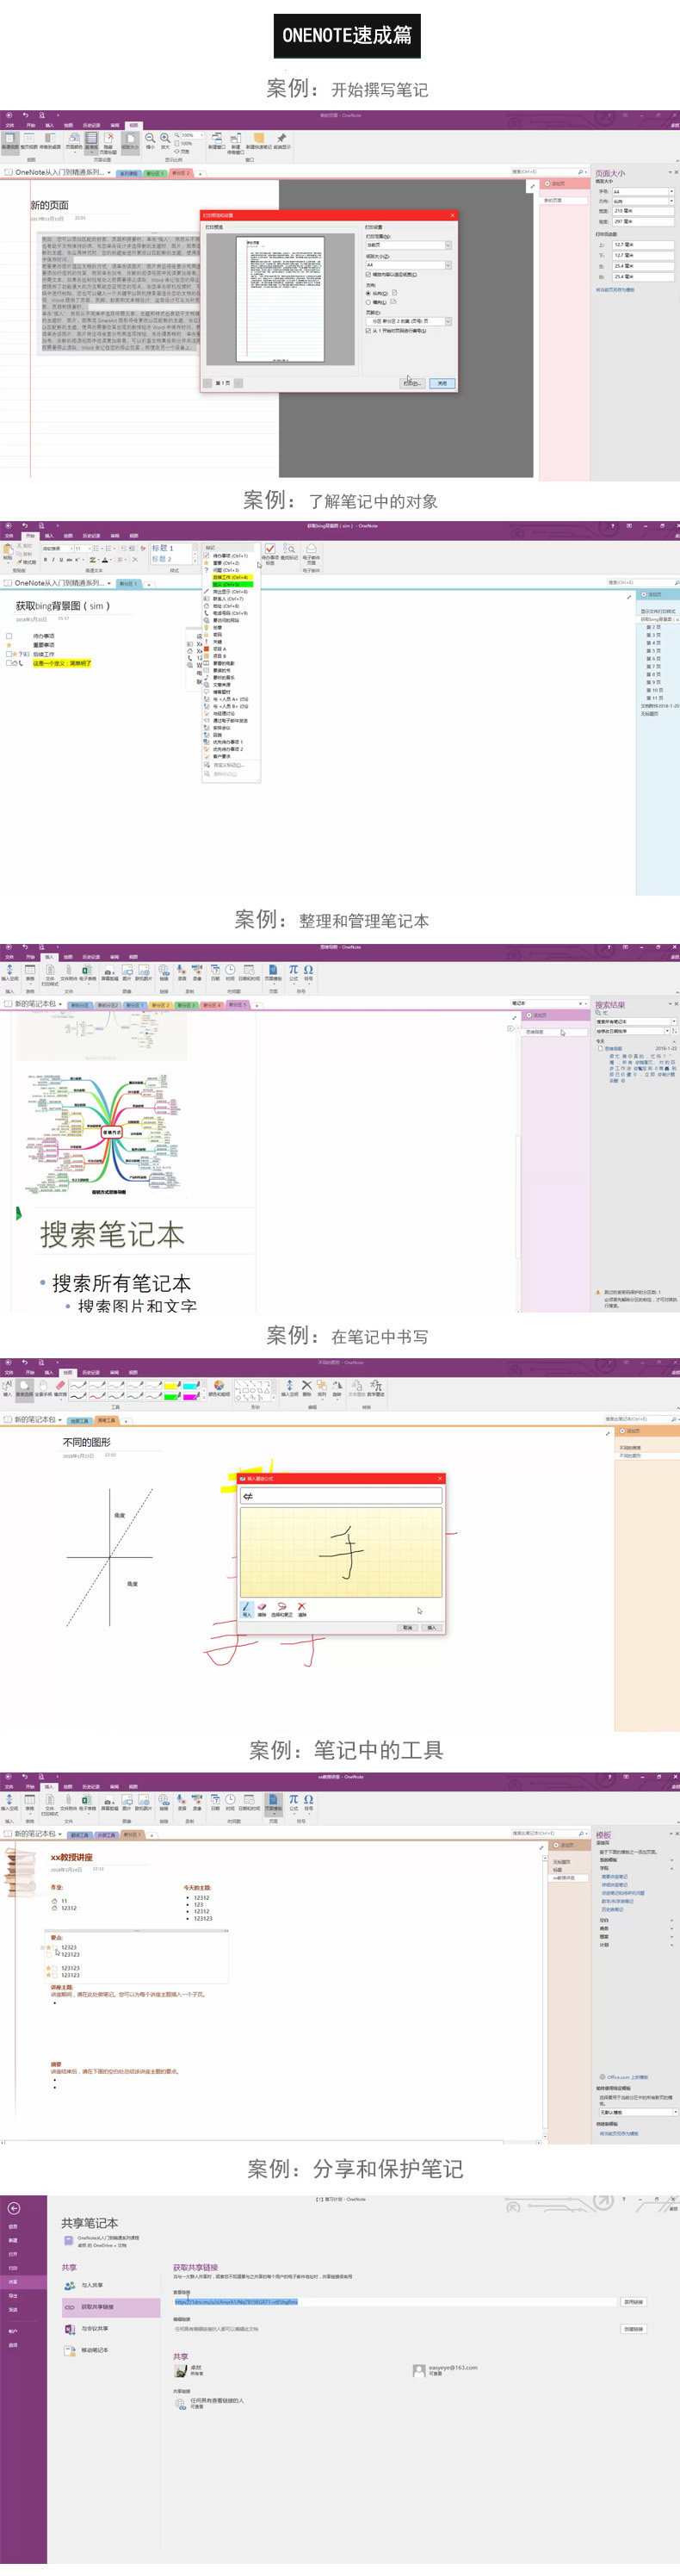Image resolution: width=680 pixels, height=2576 pixels.
Task: Select the portrait 纵向 radio button
Action: pyautogui.click(x=368, y=293)
